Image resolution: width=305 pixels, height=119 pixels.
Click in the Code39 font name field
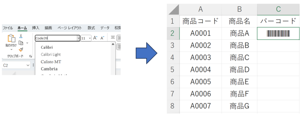pyautogui.click(x=55, y=38)
